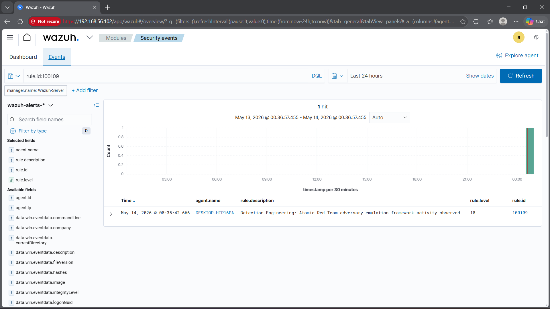Click data.win.eventdata.description field
550x309 pixels.
[x=45, y=252]
